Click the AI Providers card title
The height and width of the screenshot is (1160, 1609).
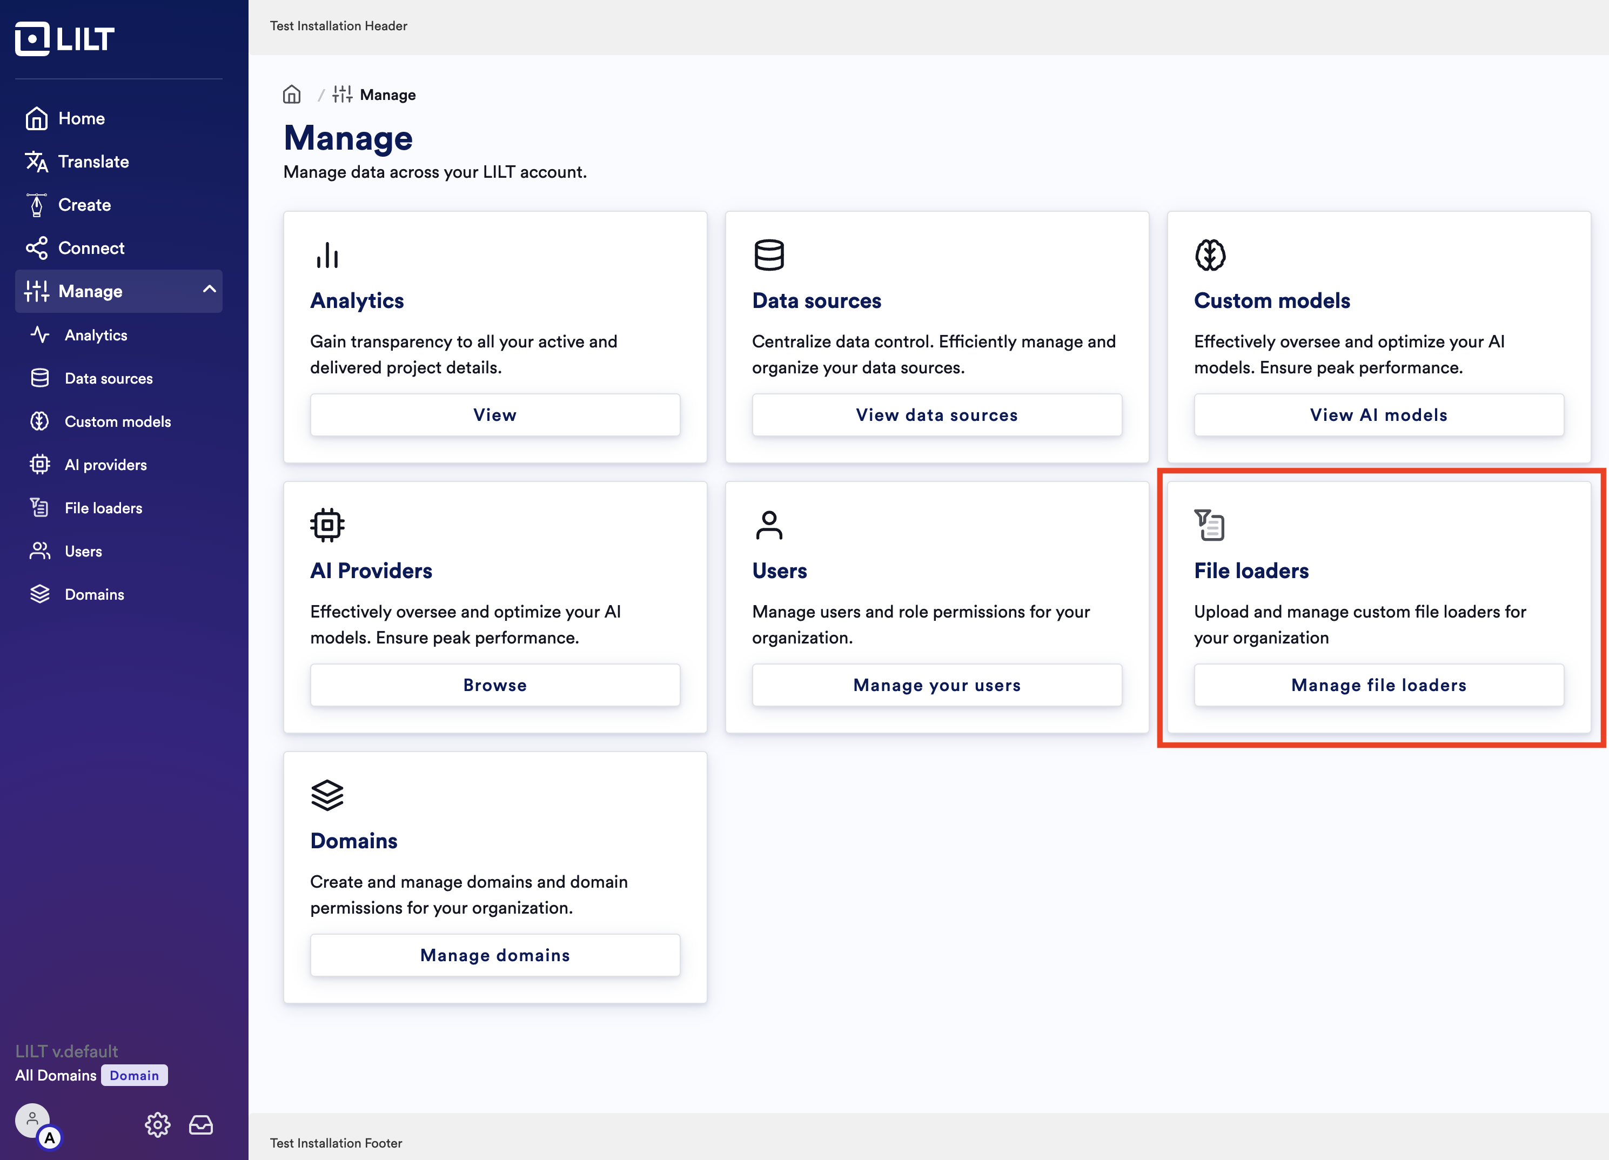(x=371, y=571)
